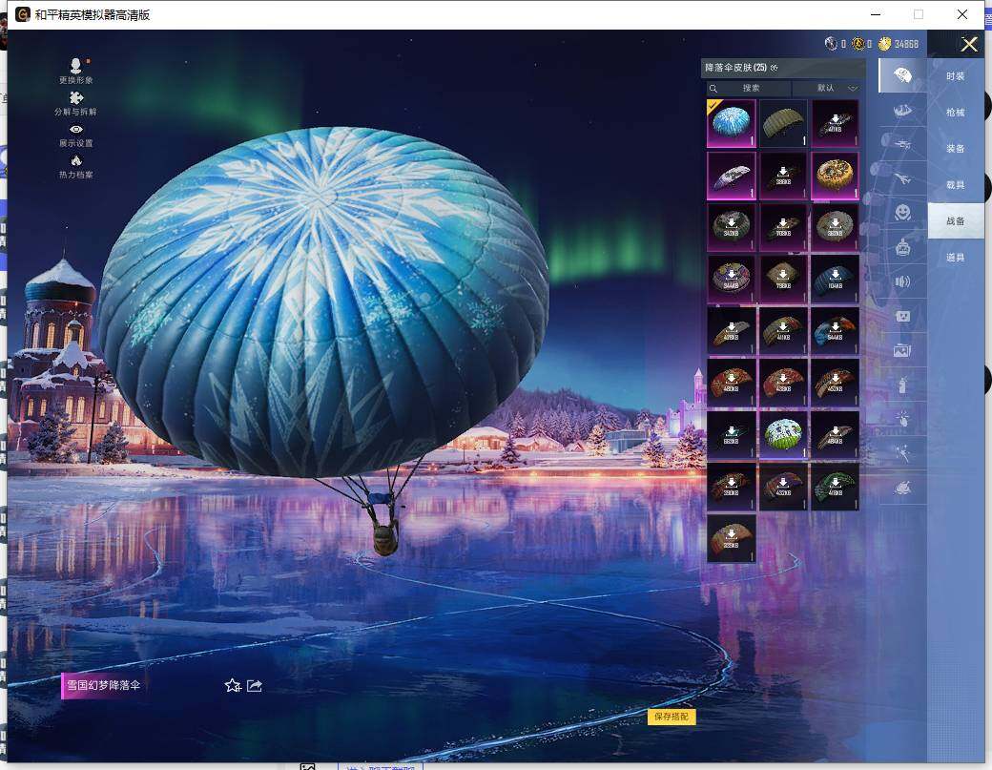This screenshot has width=992, height=770.
Task: Click the 更换形象 (change avatar) icon
Action: click(x=75, y=66)
